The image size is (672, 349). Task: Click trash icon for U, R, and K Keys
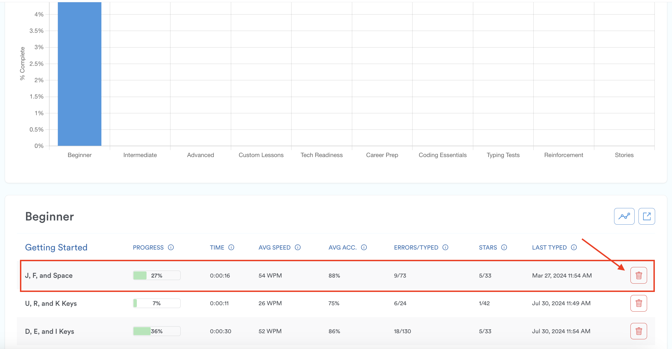638,303
